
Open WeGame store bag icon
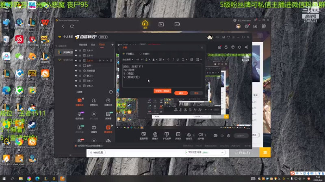tap(161, 24)
